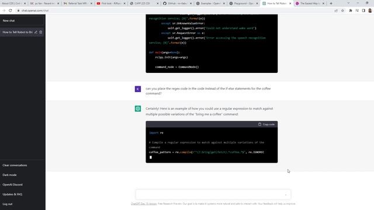Click the 'import re' line in code block

coord(156,133)
